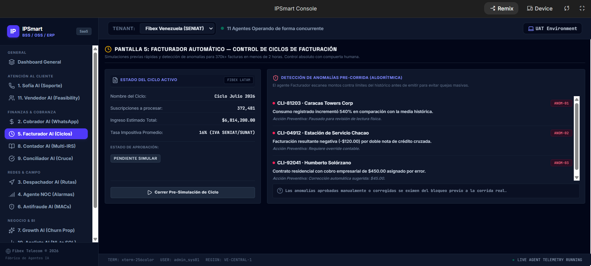Viewport: 591px width, 266px height.
Task: Click the 372,481 subscriptions value
Action: tap(246, 108)
